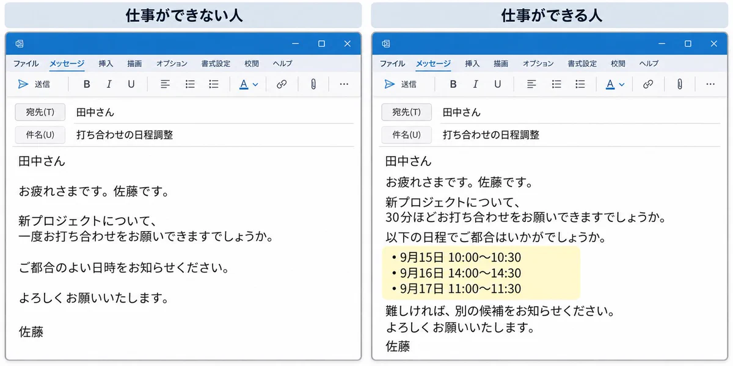Toggle underline in the right email window

tap(497, 84)
